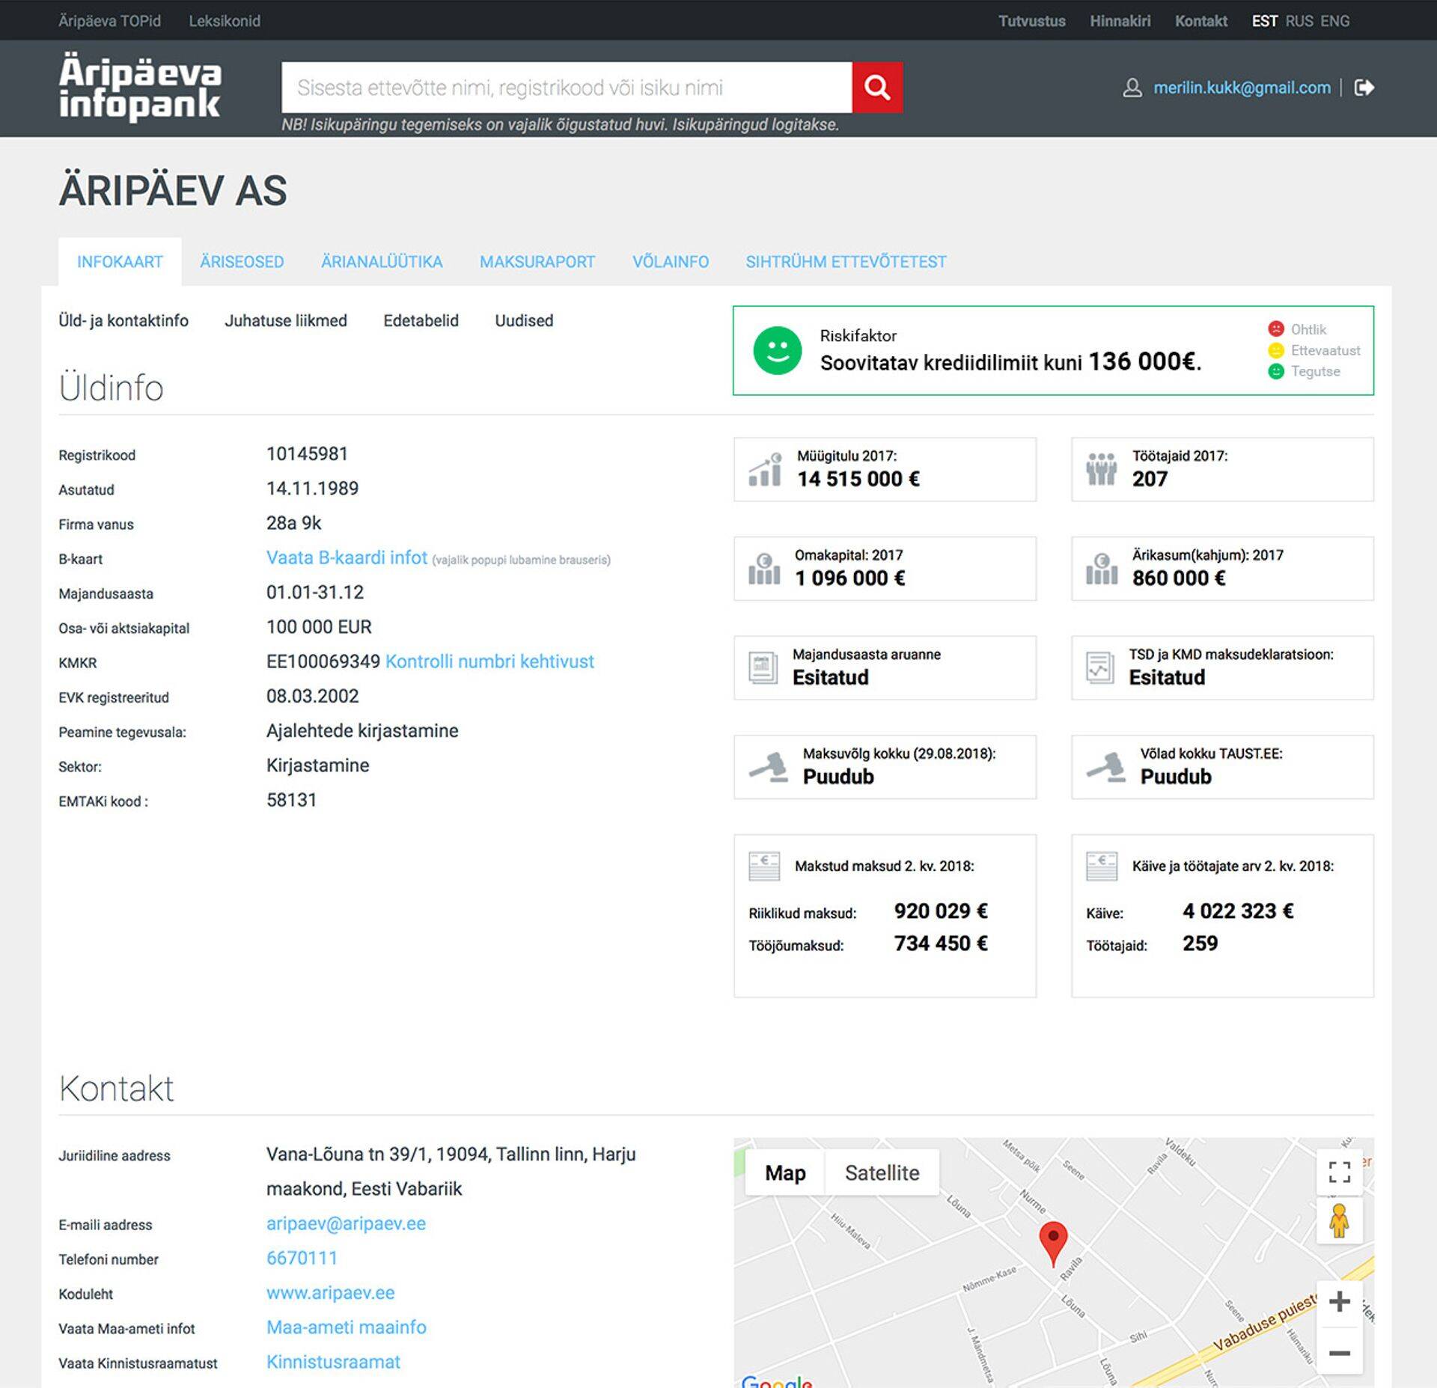1437x1388 pixels.
Task: Open Hinnakiri in top navigation
Action: pos(1120,21)
